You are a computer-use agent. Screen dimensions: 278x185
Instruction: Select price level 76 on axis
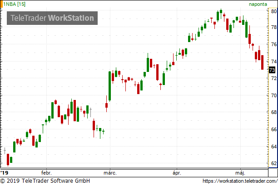click(x=274, y=44)
